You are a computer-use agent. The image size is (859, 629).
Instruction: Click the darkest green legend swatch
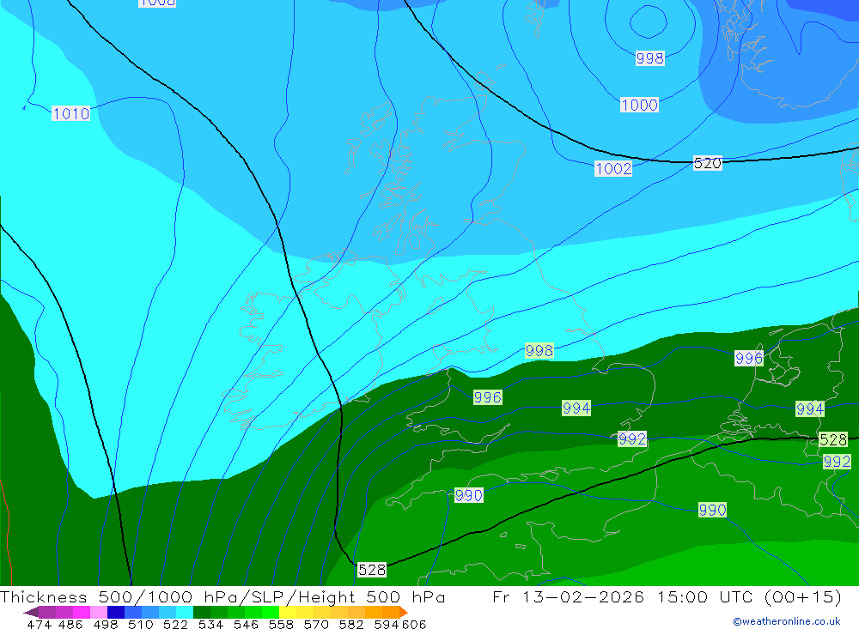(x=202, y=612)
